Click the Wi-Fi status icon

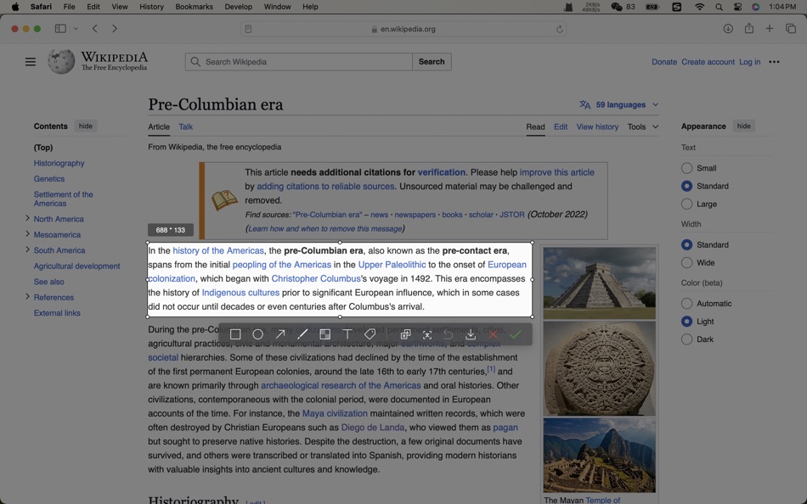(699, 7)
